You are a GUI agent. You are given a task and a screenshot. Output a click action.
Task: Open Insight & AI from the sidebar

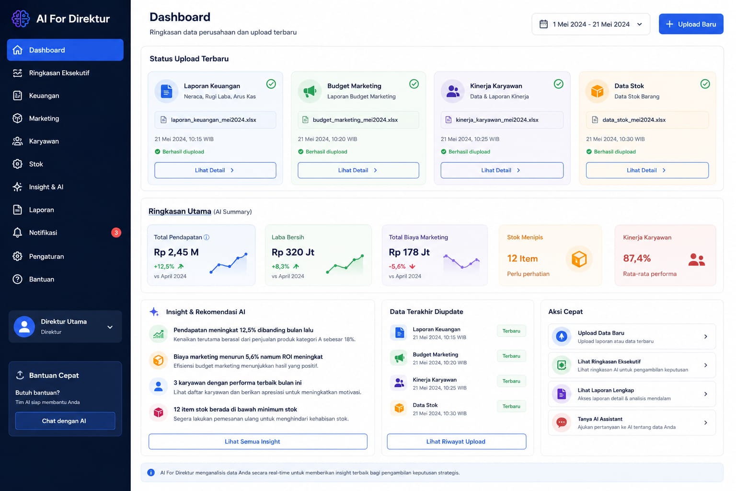coord(65,187)
